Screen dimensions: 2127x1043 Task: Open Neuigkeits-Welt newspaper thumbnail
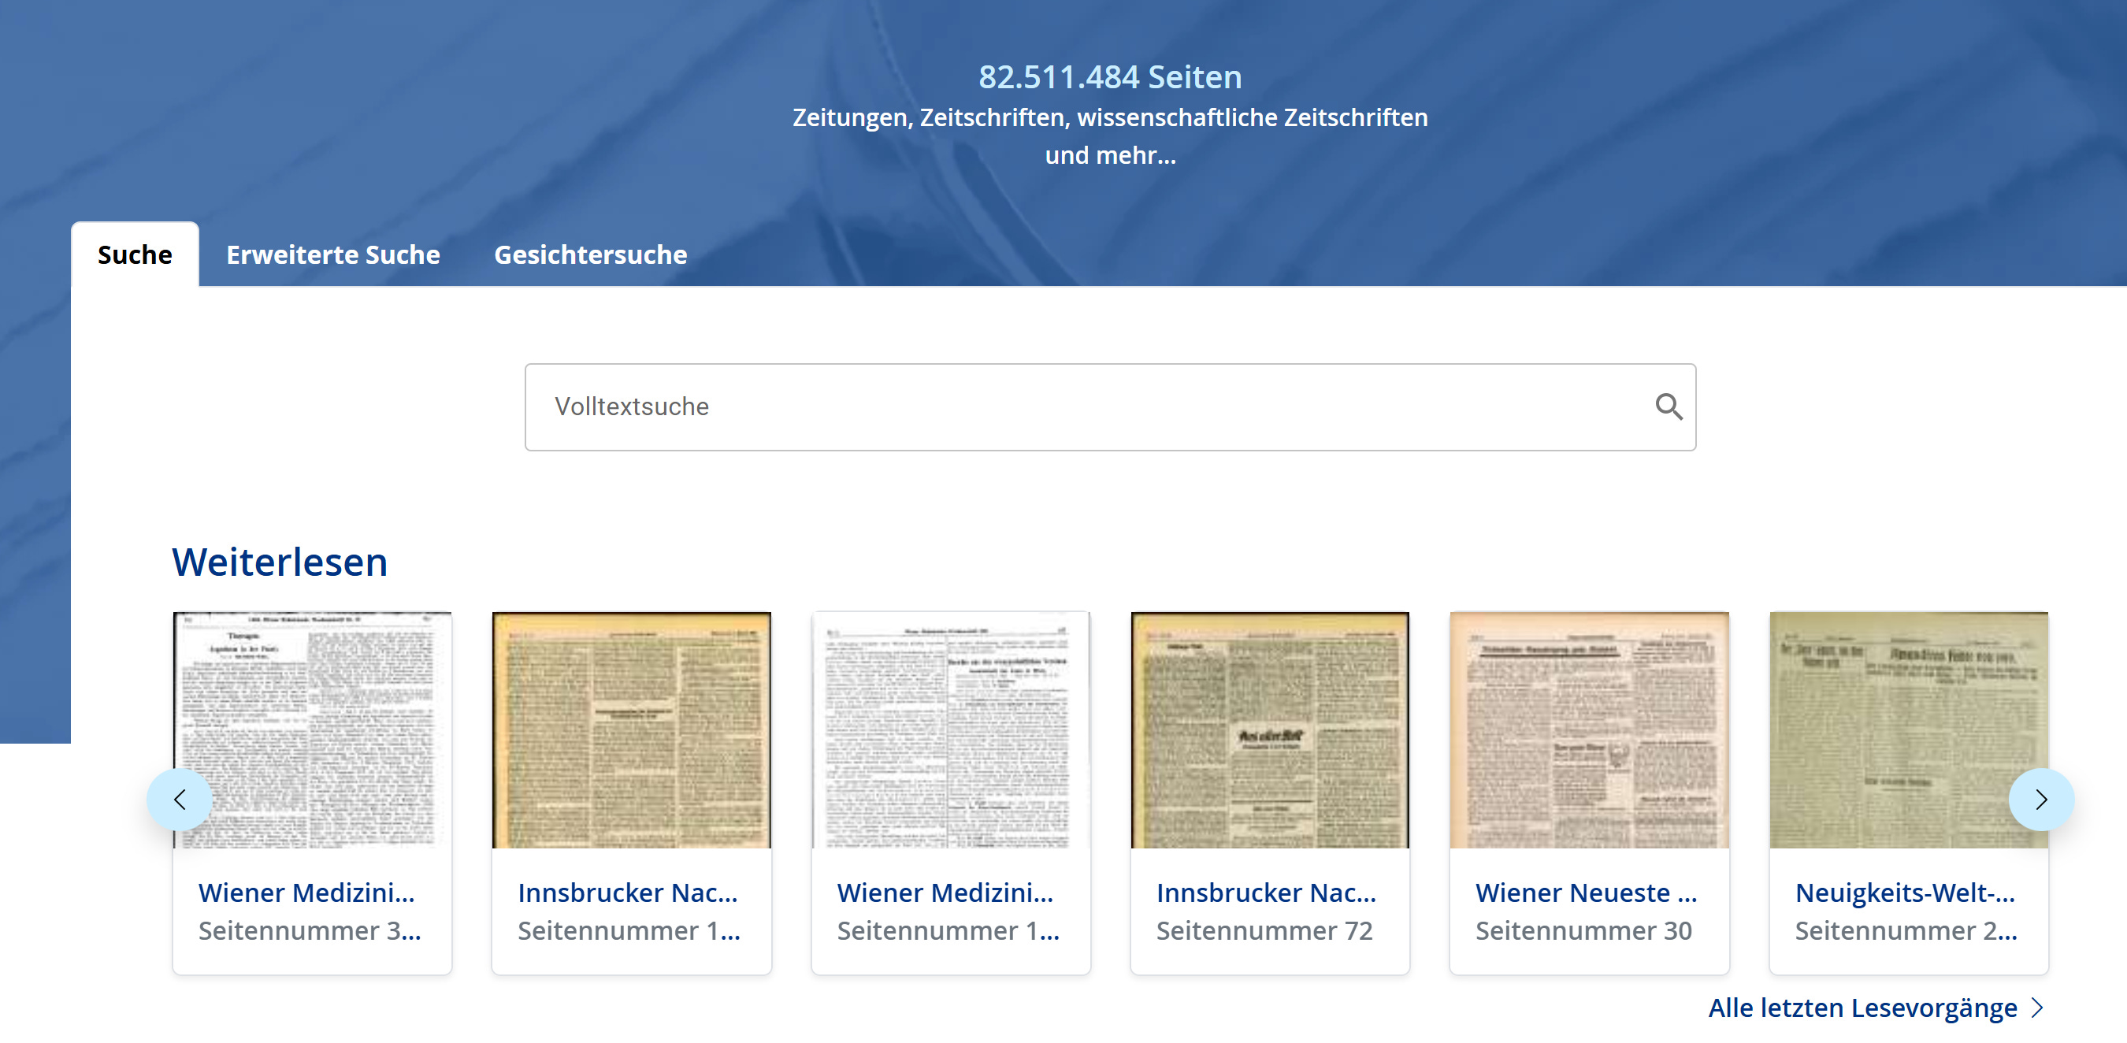pos(1907,730)
